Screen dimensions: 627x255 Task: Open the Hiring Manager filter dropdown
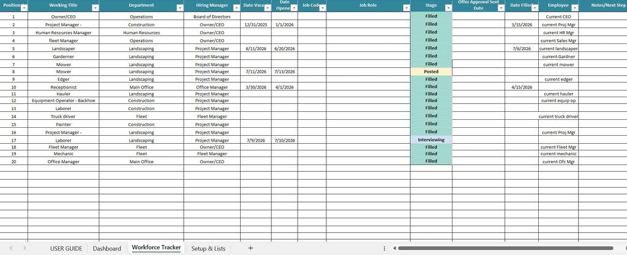[236, 8]
